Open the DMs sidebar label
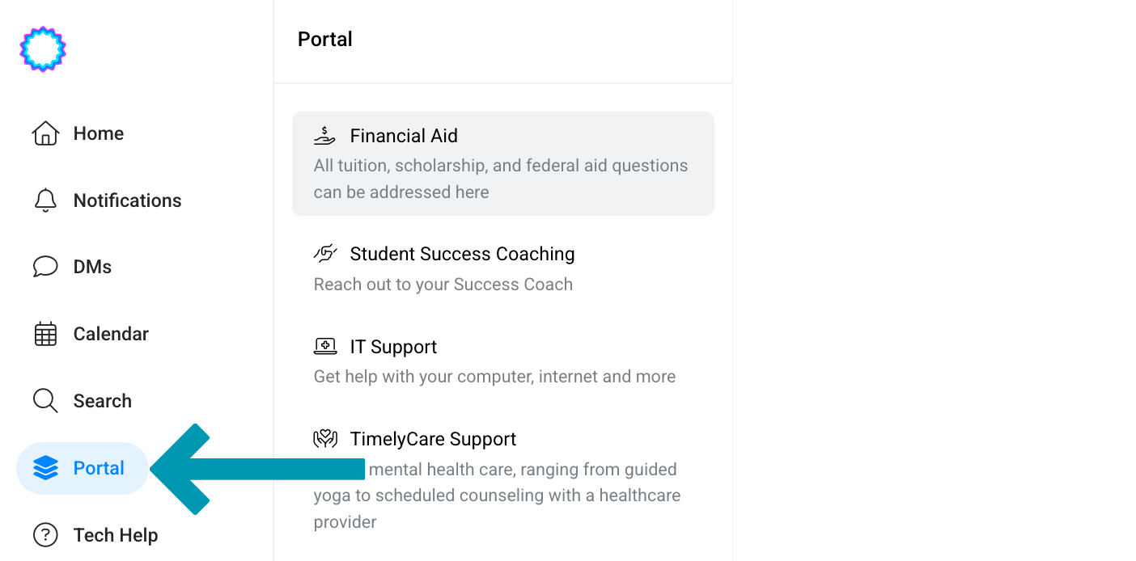 92,267
